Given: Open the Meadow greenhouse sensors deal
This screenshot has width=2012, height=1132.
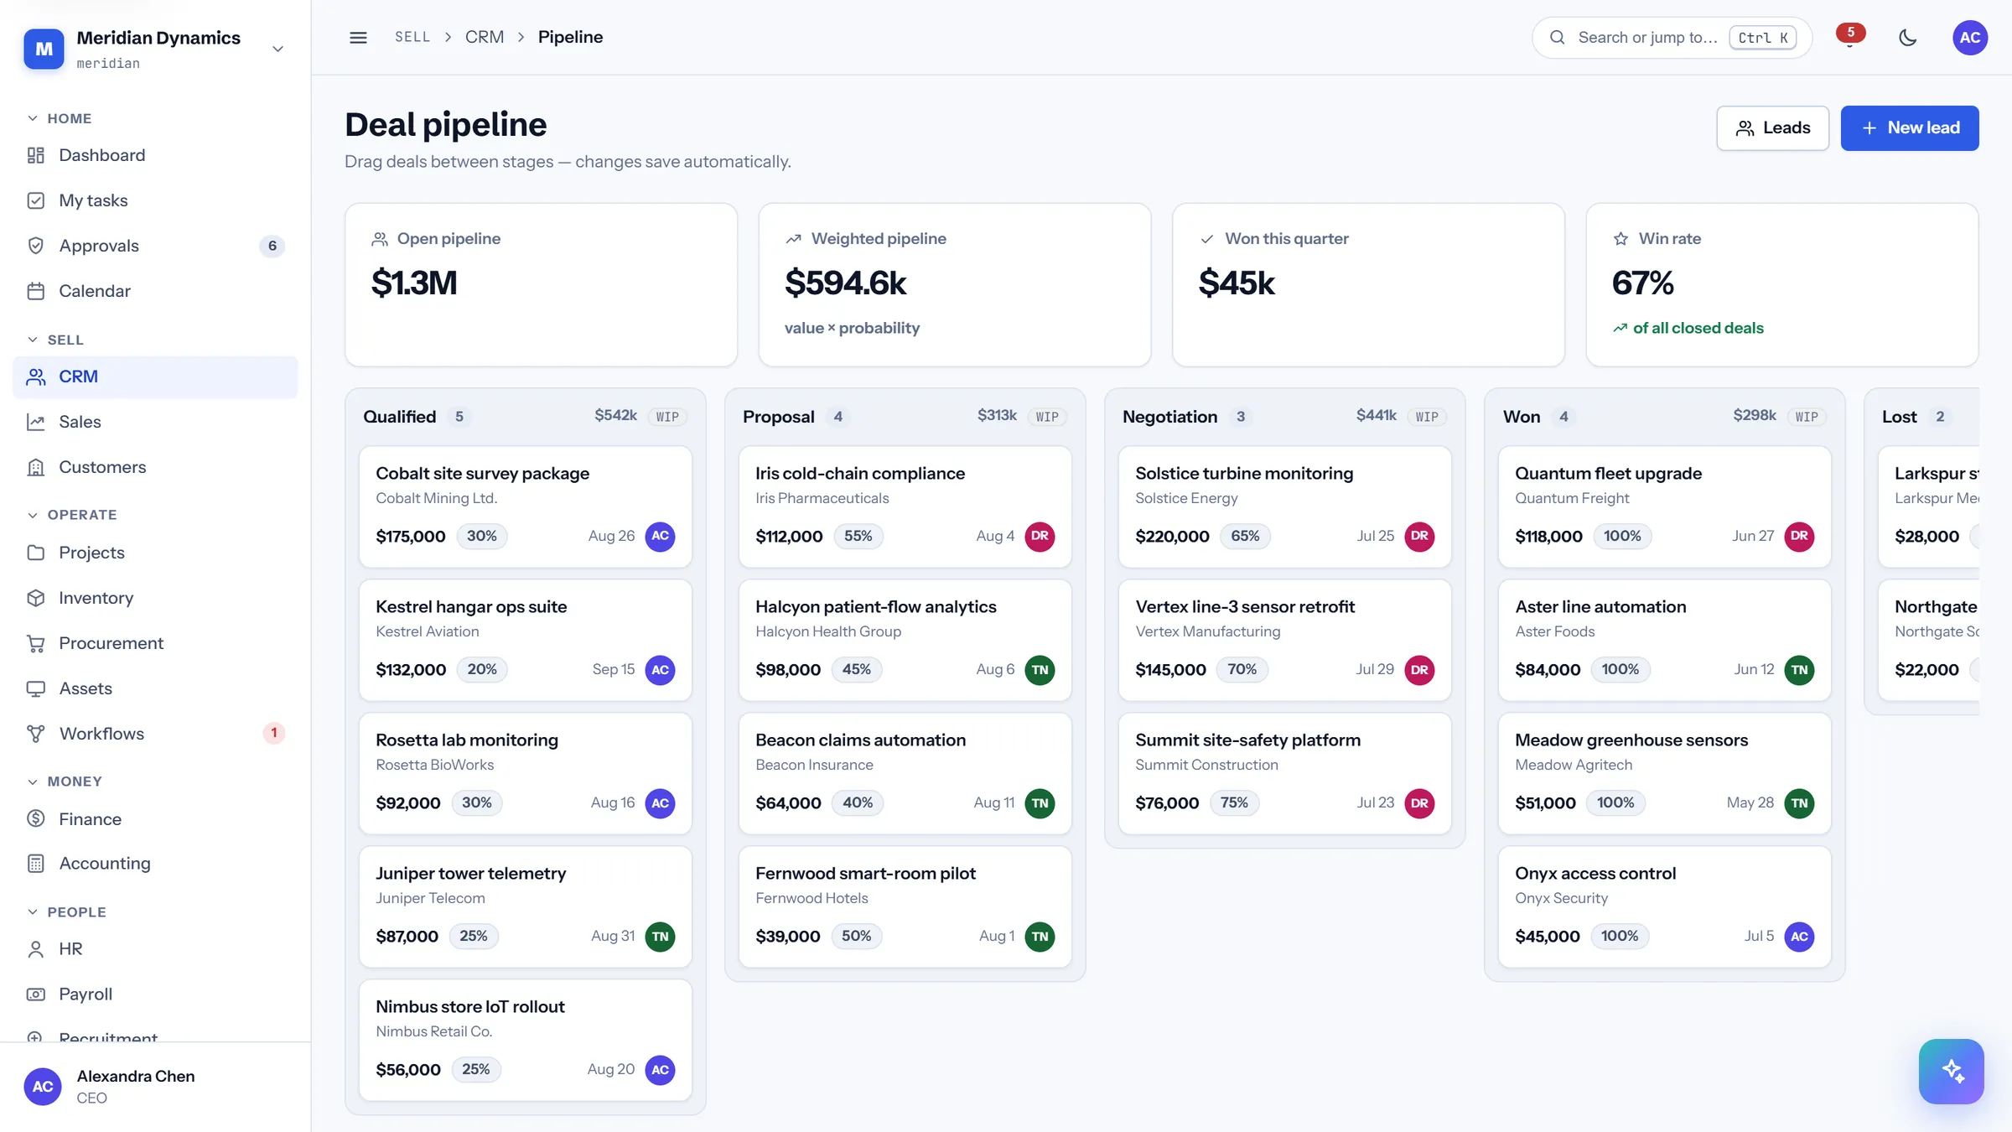Looking at the screenshot, I should pos(1664,773).
